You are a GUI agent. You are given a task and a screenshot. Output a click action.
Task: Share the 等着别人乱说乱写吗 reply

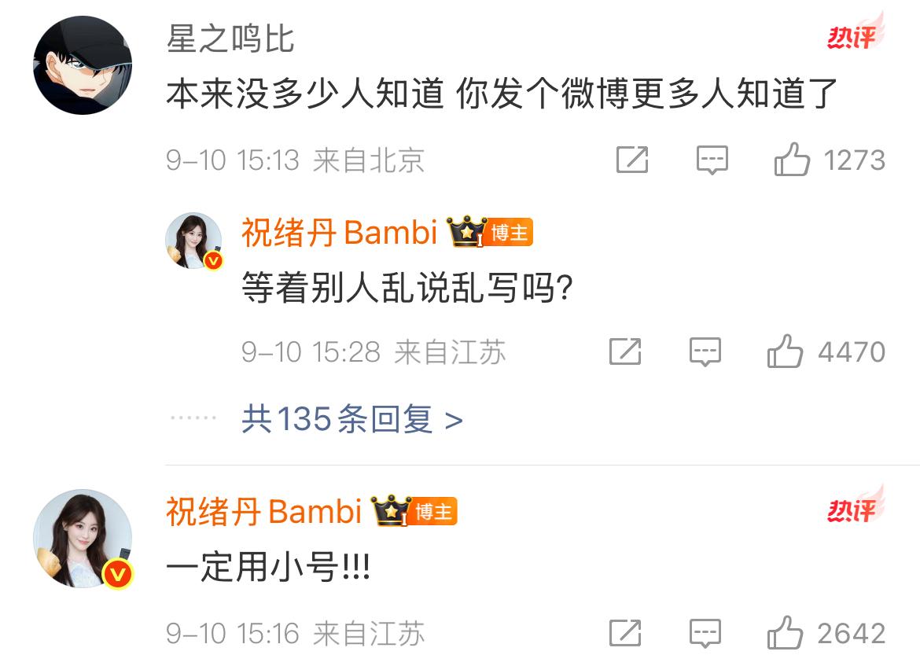(625, 351)
